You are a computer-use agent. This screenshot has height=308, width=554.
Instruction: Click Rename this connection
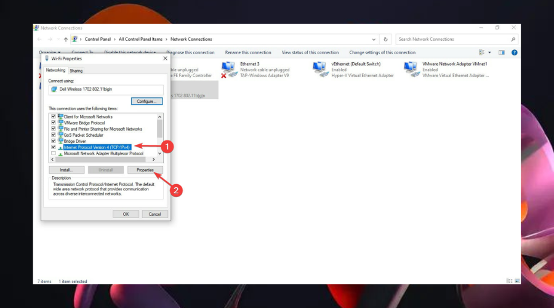coord(248,52)
